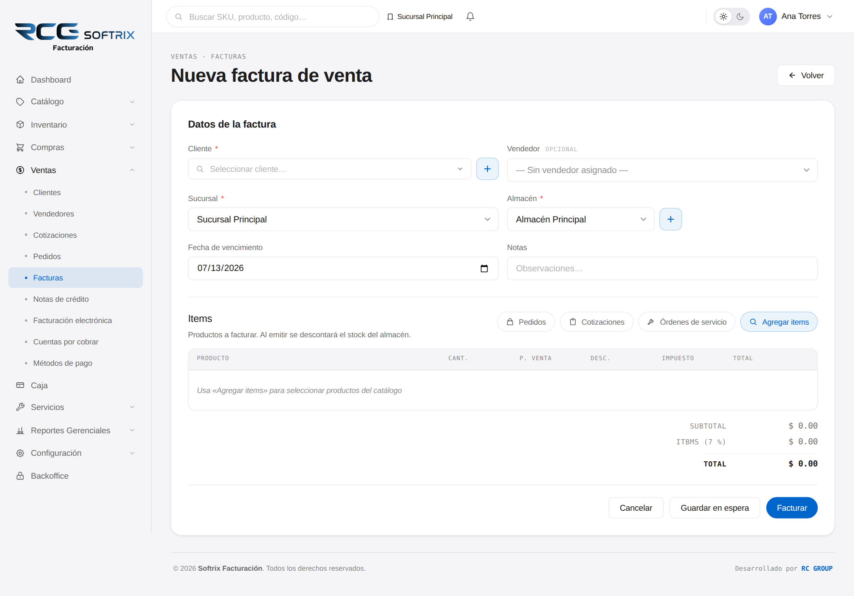
Task: Click the Configuración gear icon
Action: click(20, 453)
